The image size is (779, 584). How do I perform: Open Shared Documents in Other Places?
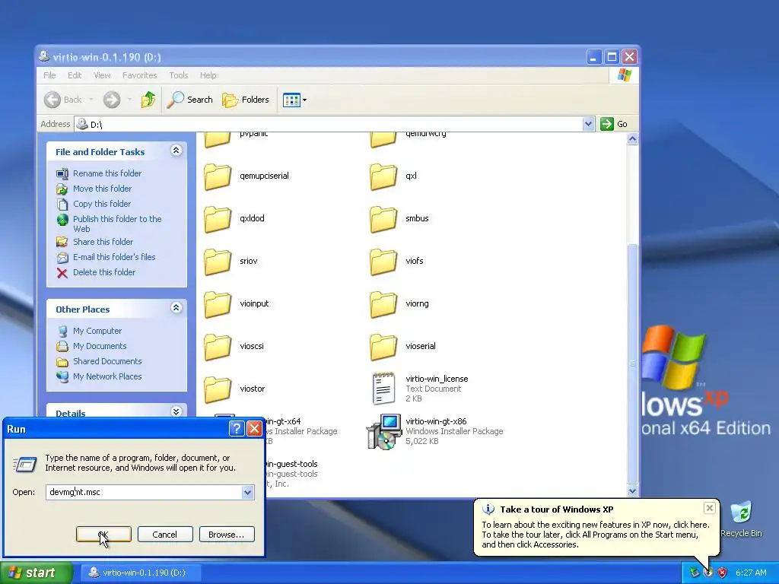[107, 361]
